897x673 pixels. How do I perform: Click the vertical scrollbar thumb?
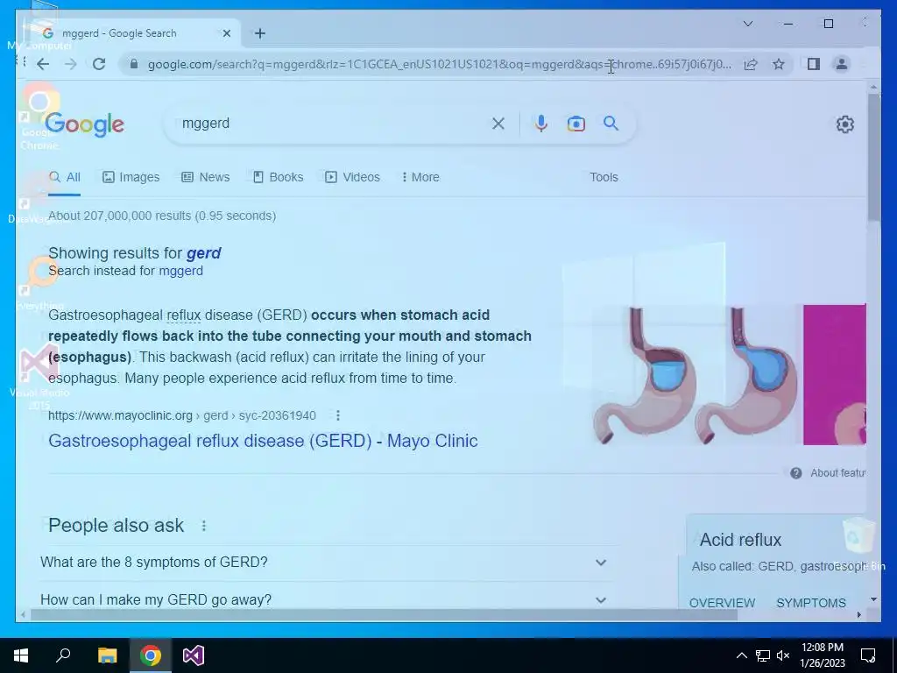click(x=873, y=158)
